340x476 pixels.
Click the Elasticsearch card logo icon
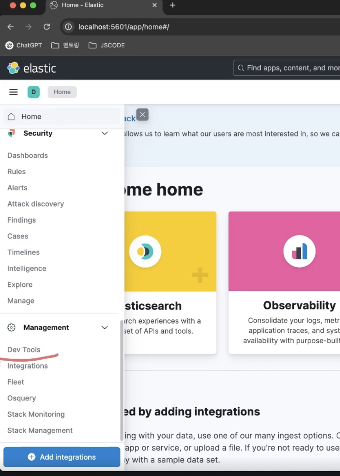[x=145, y=252]
